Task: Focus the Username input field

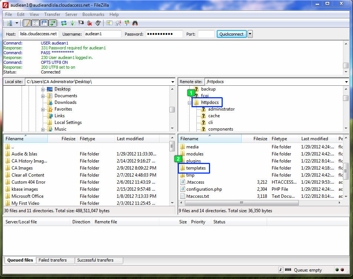Action: pyautogui.click(x=103, y=34)
